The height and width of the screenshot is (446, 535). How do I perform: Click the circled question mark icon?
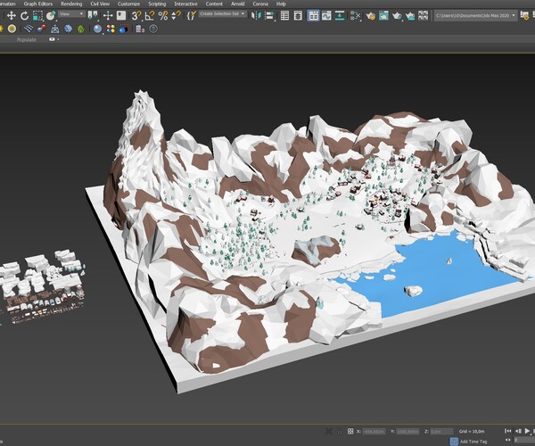click(x=153, y=29)
